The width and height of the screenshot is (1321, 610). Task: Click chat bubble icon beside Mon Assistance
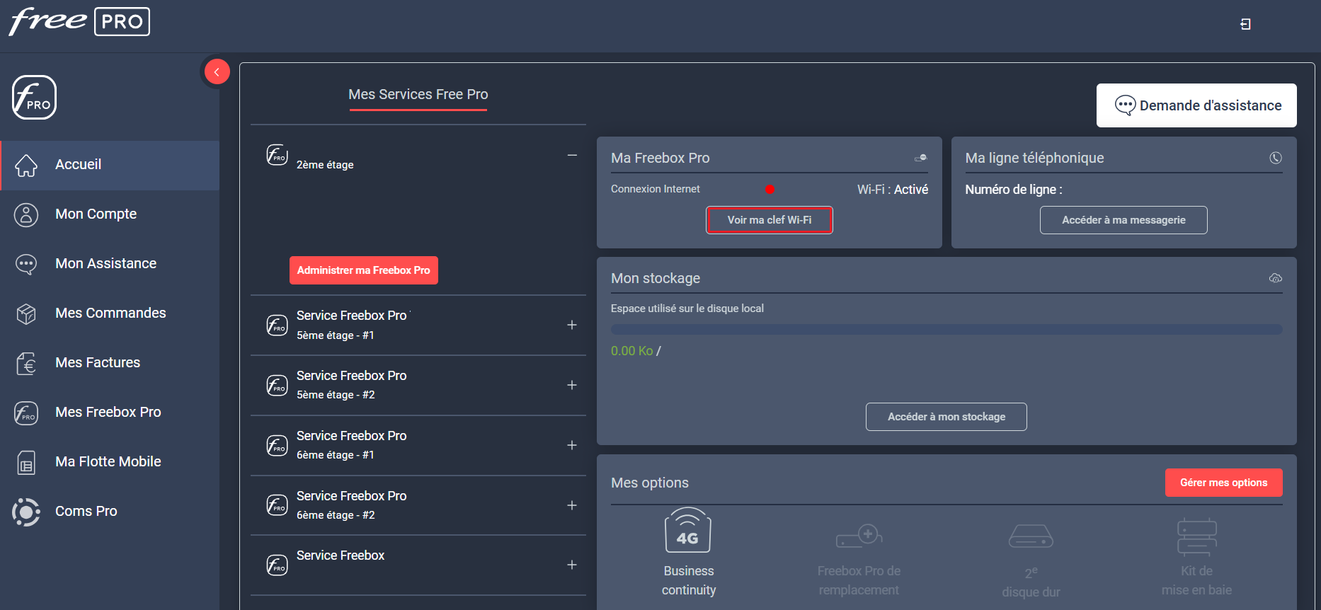pyautogui.click(x=26, y=264)
